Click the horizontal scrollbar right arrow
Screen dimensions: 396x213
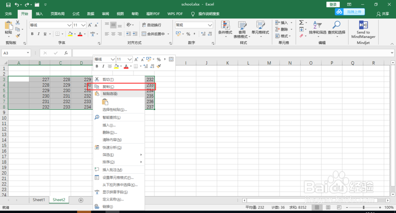[x=388, y=200]
